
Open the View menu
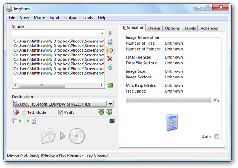pyautogui.click(x=24, y=17)
